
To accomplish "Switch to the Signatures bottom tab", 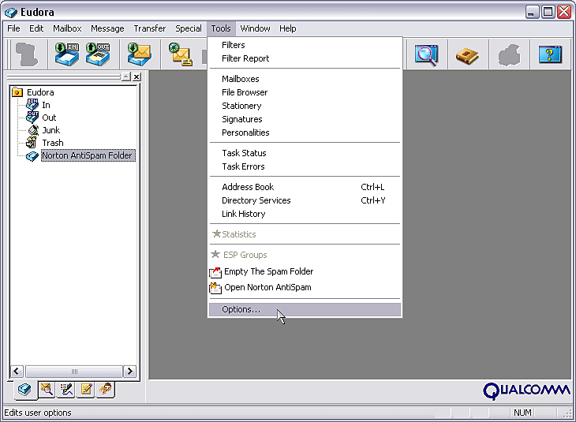I will (66, 389).
